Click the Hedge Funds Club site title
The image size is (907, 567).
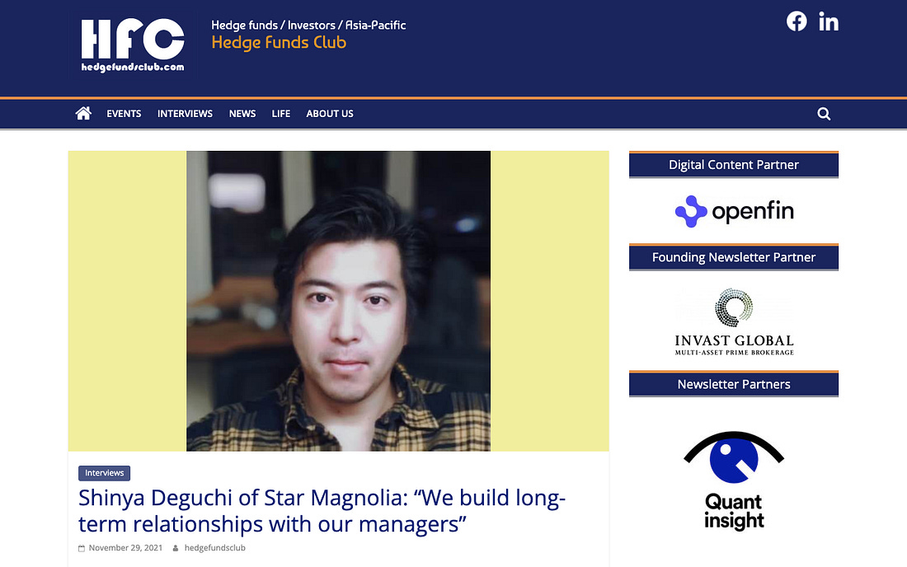279,42
